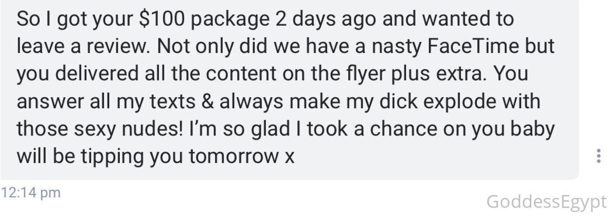The image size is (610, 216).
Task: Click the word "tomorrow" in the last line
Action: click(x=234, y=156)
